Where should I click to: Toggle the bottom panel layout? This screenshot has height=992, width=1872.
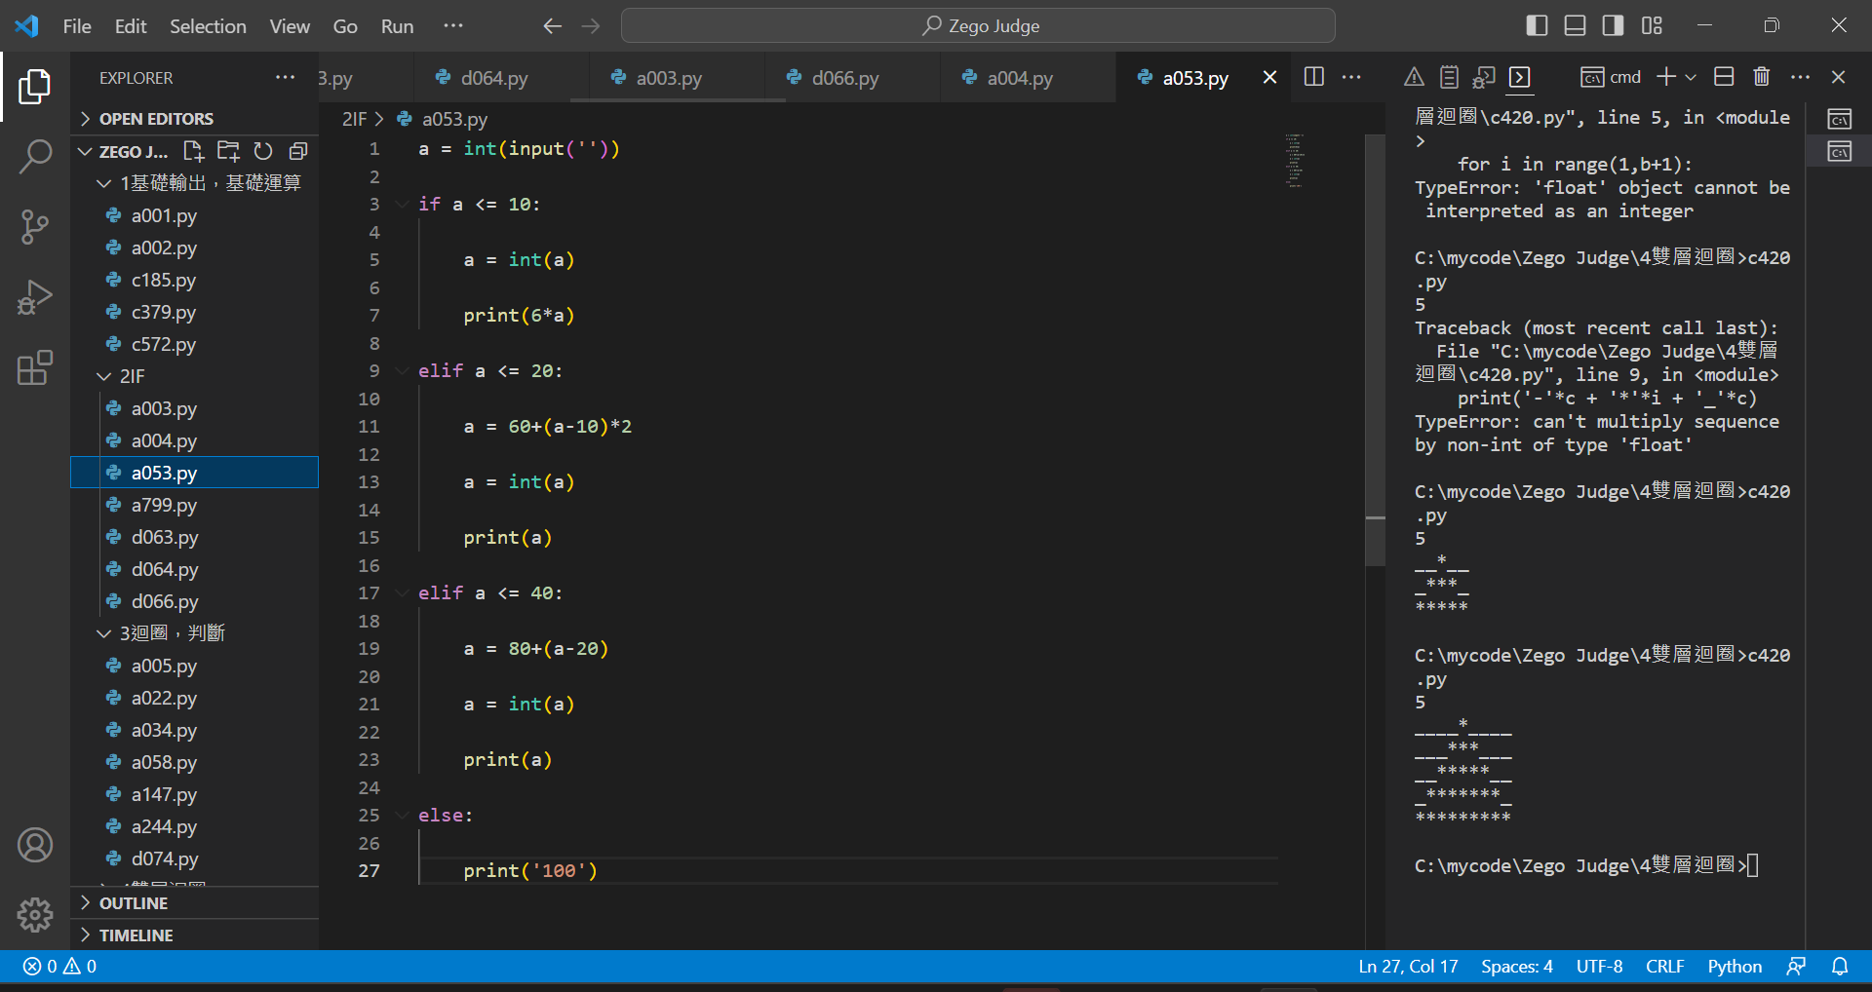(x=1575, y=26)
